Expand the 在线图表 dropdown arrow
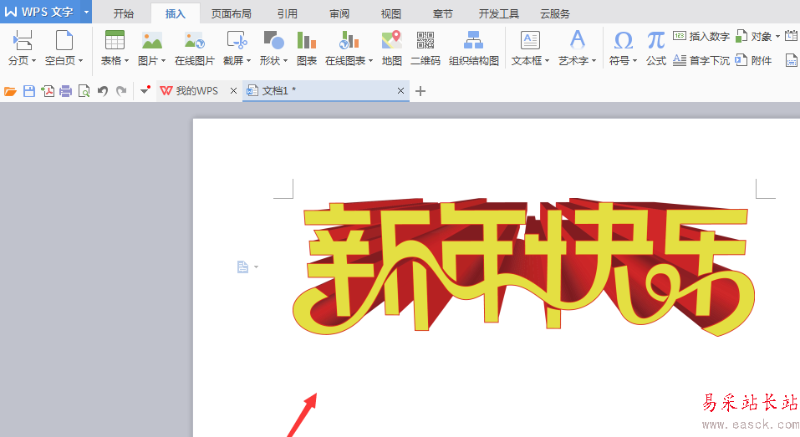 [370, 61]
